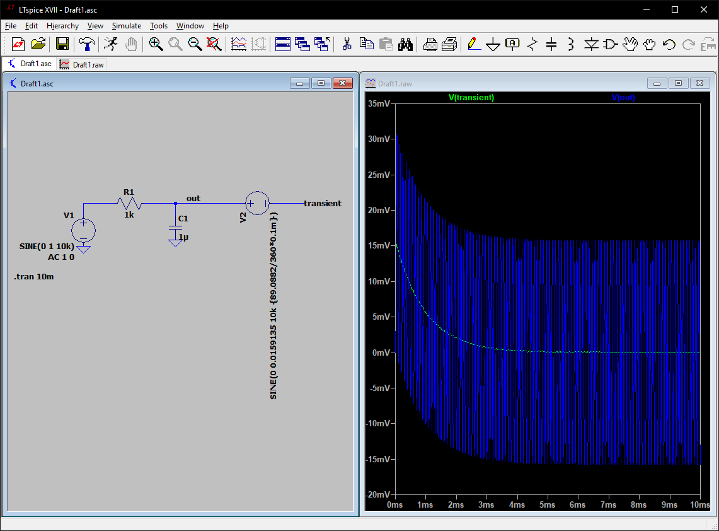The width and height of the screenshot is (719, 531).
Task: Switch to the Draft1.raw tab
Action: pos(82,64)
